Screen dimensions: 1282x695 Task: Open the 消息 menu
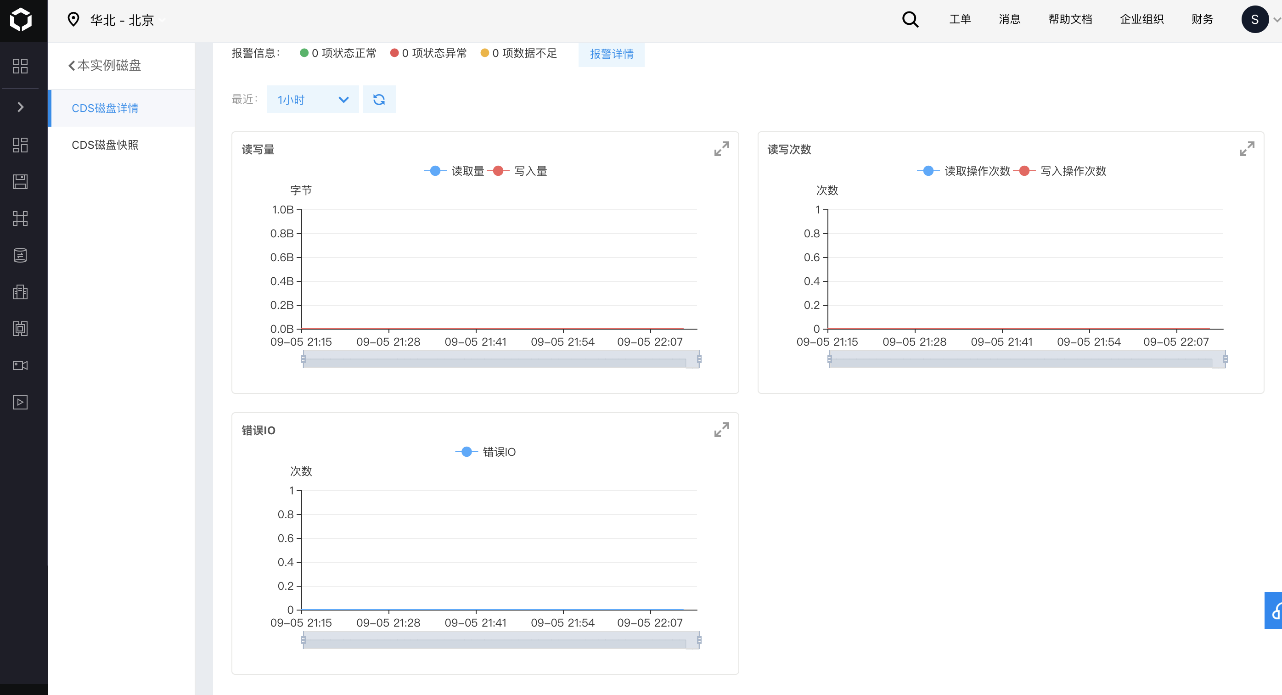click(x=1009, y=19)
